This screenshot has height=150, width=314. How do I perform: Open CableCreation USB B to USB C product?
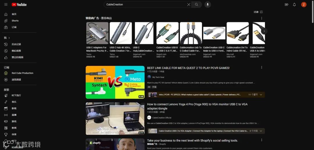[x=167, y=33]
